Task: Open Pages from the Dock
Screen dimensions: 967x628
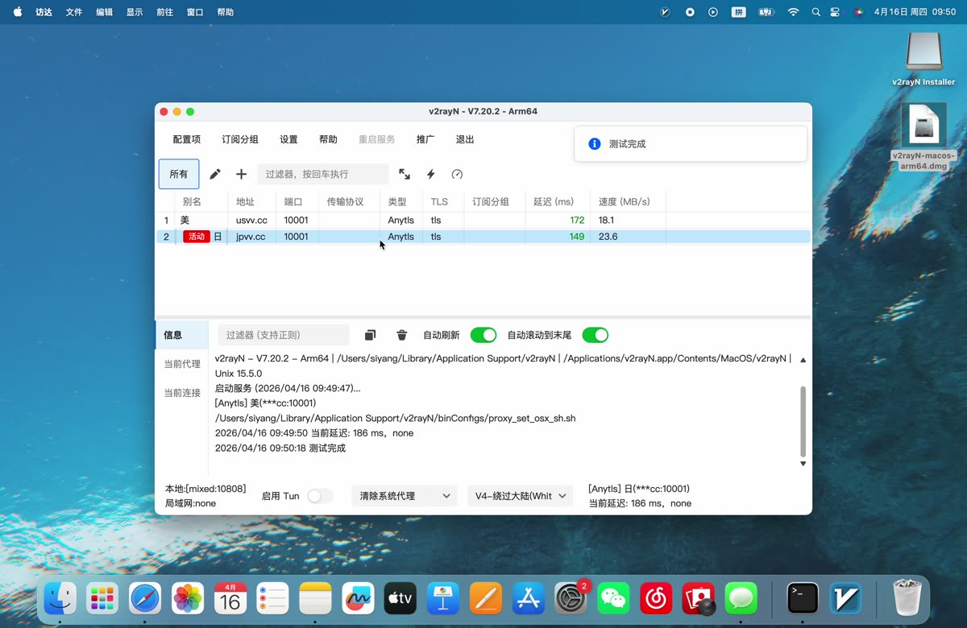Action: [486, 598]
